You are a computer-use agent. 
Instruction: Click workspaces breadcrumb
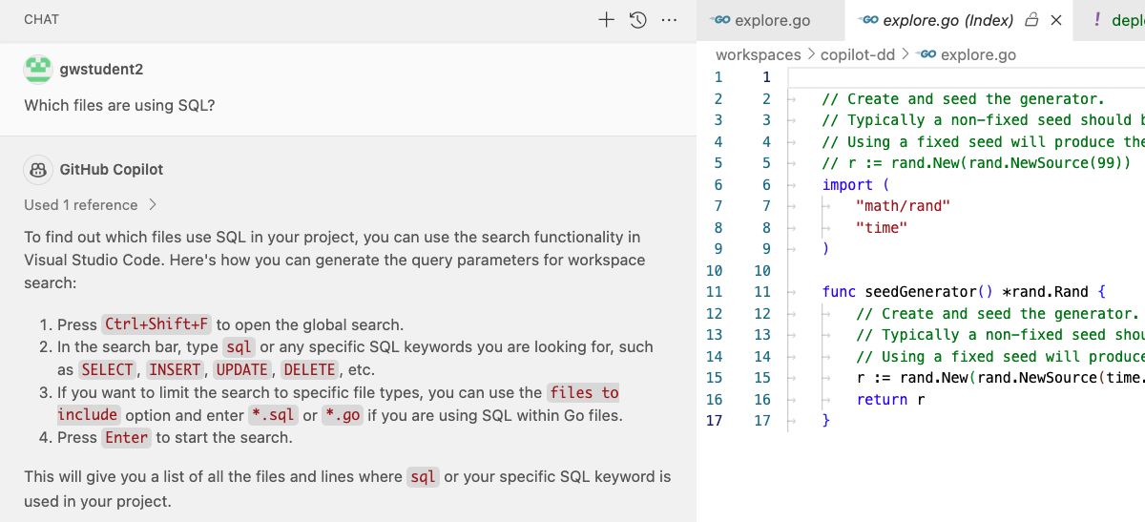point(759,55)
